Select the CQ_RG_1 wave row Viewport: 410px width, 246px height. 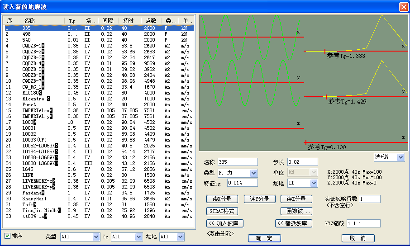(x=99, y=87)
